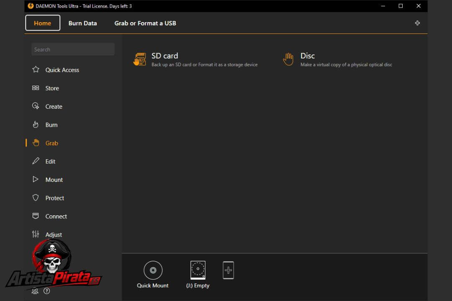Click the Quick Access star icon
The image size is (452, 301).
pyautogui.click(x=36, y=69)
